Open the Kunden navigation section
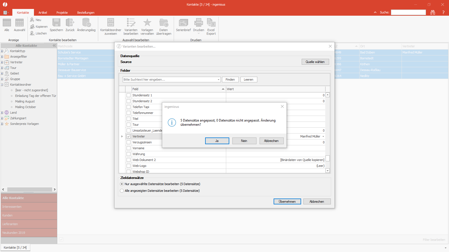449x252 pixels. point(29,215)
